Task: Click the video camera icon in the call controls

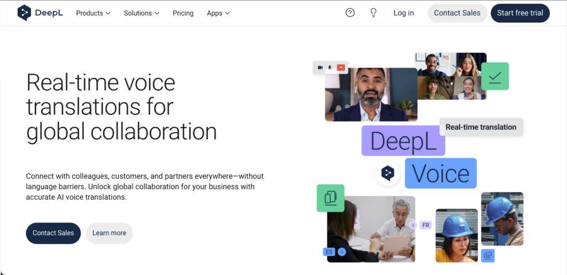Action: click(319, 68)
